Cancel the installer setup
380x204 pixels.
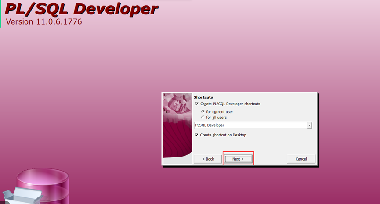coord(301,159)
